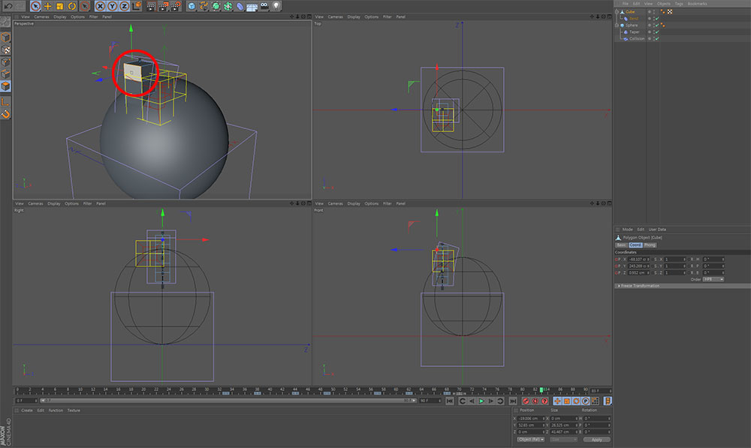Image resolution: width=751 pixels, height=448 pixels.
Task: Open the Mode menu in Attributes manager
Action: pyautogui.click(x=627, y=230)
